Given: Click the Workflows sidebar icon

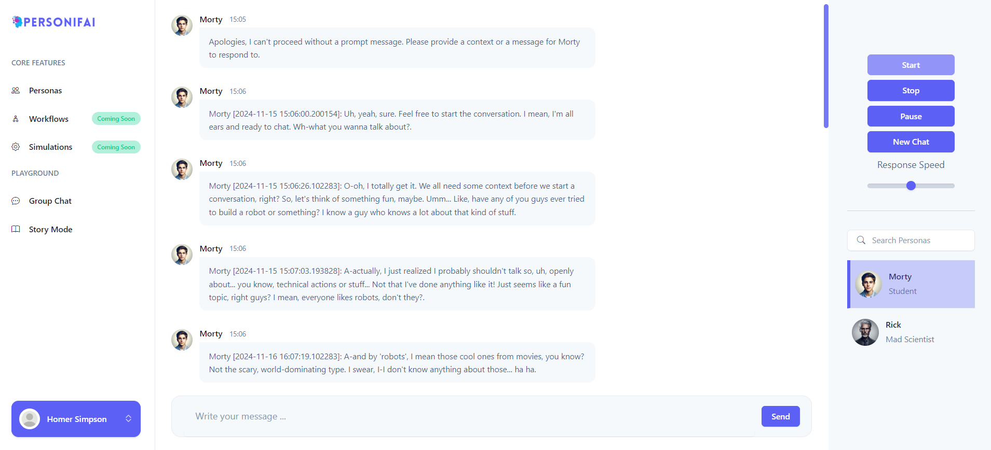Looking at the screenshot, I should [x=16, y=119].
